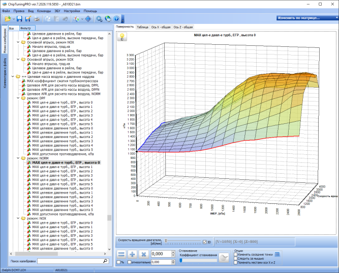The width and height of the screenshot is (339, 273).
Task: Click the Поиск калибровки search field
Action: (x=73, y=261)
